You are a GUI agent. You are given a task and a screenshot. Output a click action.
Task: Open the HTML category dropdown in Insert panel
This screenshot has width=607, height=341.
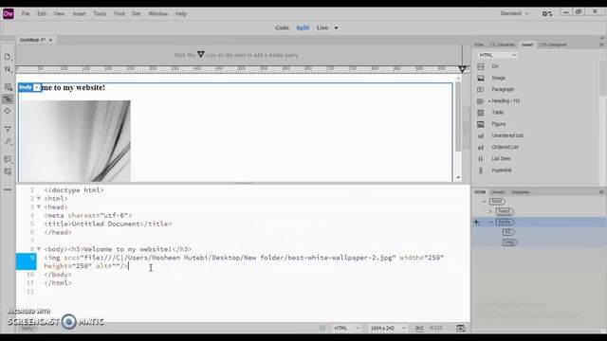pyautogui.click(x=497, y=55)
